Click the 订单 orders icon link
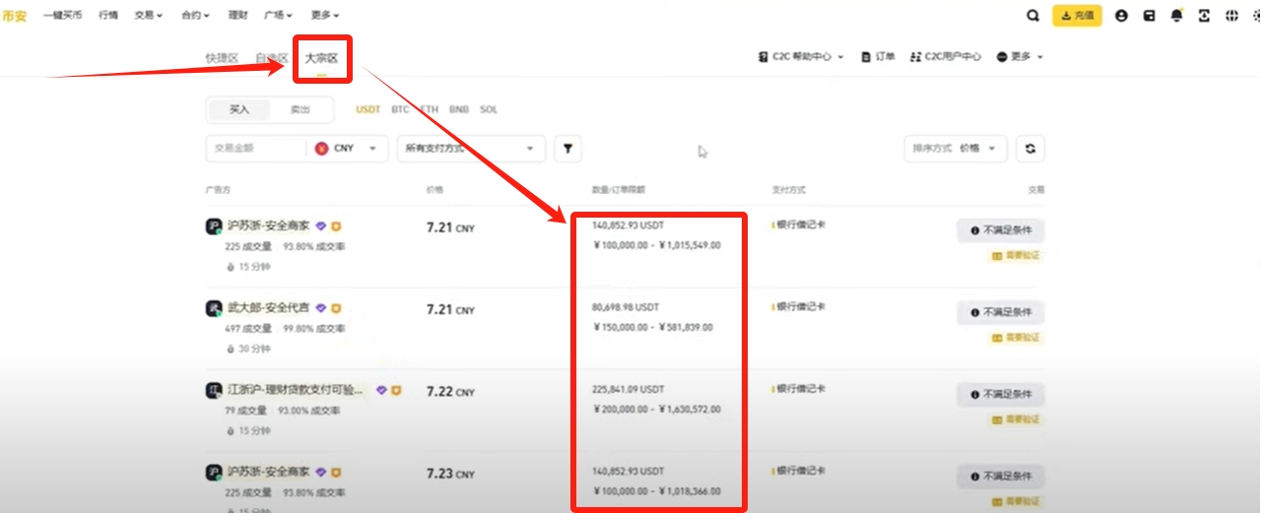The width and height of the screenshot is (1263, 513). coord(878,57)
